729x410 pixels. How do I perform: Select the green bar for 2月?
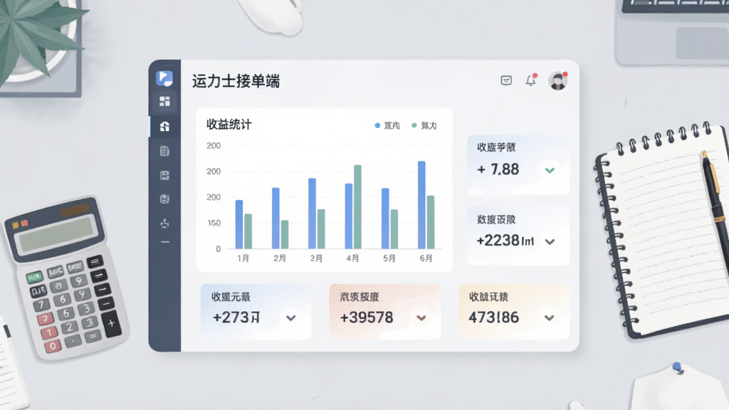[x=285, y=234]
